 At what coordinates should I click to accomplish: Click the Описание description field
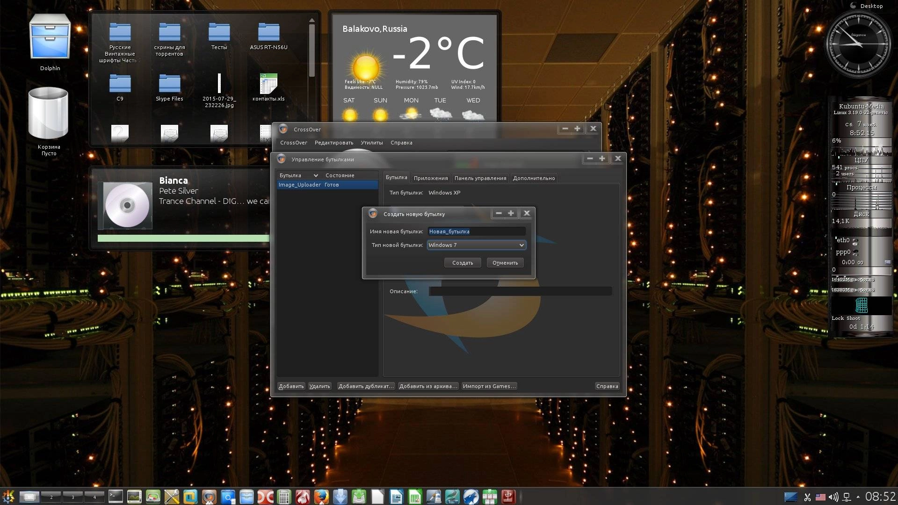coord(520,291)
